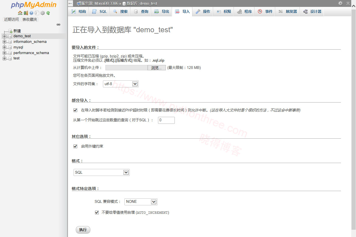
Task: Click the database icon beside mysql
Action: pyautogui.click(x=10, y=47)
